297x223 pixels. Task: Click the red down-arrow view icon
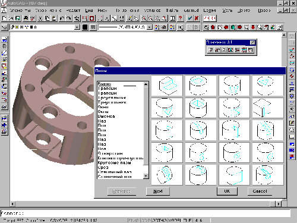[x=253, y=27]
